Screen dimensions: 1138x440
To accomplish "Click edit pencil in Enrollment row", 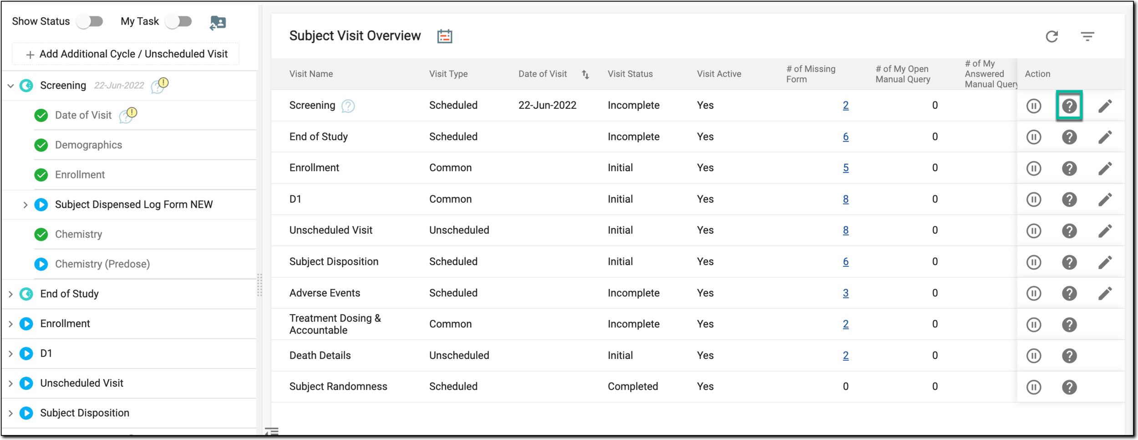I will click(1105, 169).
